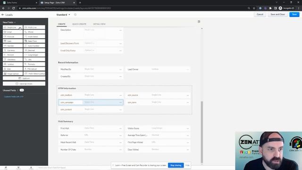Image resolution: width=302 pixels, height=170 pixels.
Task: Select the File Upload field type
Action: pos(34,69)
